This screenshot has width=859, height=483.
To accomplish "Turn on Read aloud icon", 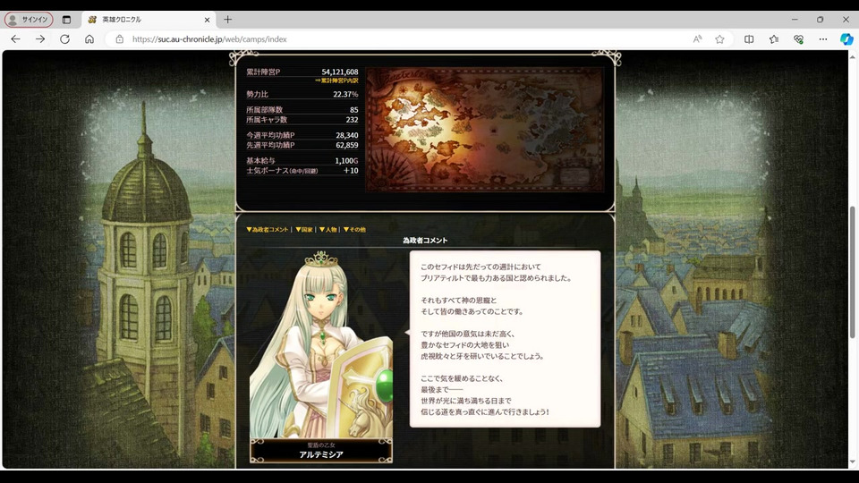I will 697,38.
